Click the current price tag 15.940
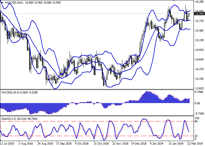The height and width of the screenshot is (146, 205). pyautogui.click(x=199, y=14)
